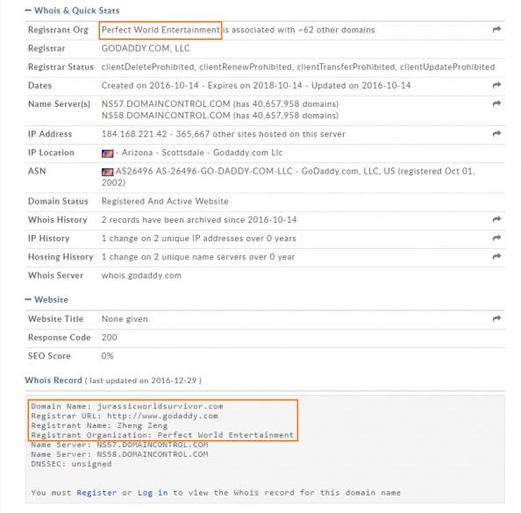Image resolution: width=521 pixels, height=513 pixels.
Task: Click the US flag icon beside IP Location
Action: point(107,153)
